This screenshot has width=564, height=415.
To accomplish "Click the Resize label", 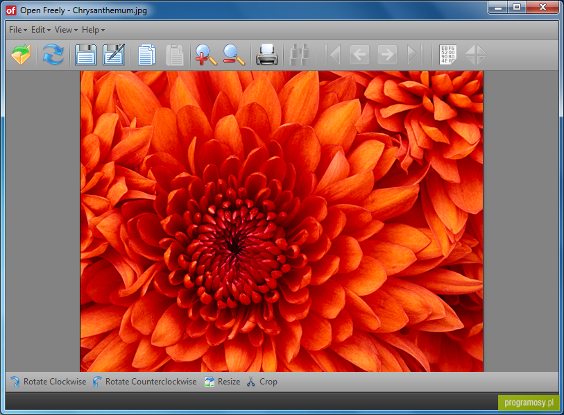I will [x=229, y=382].
